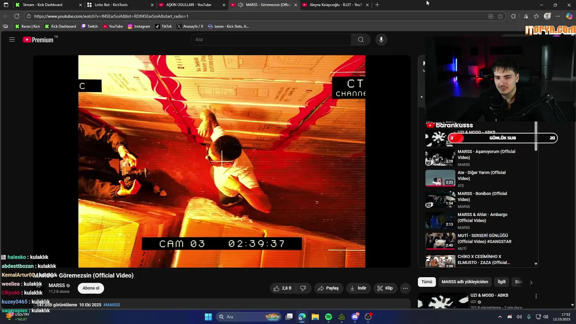Switch to Aleyna Kalaycıoğlu - İLLET tab

click(336, 5)
